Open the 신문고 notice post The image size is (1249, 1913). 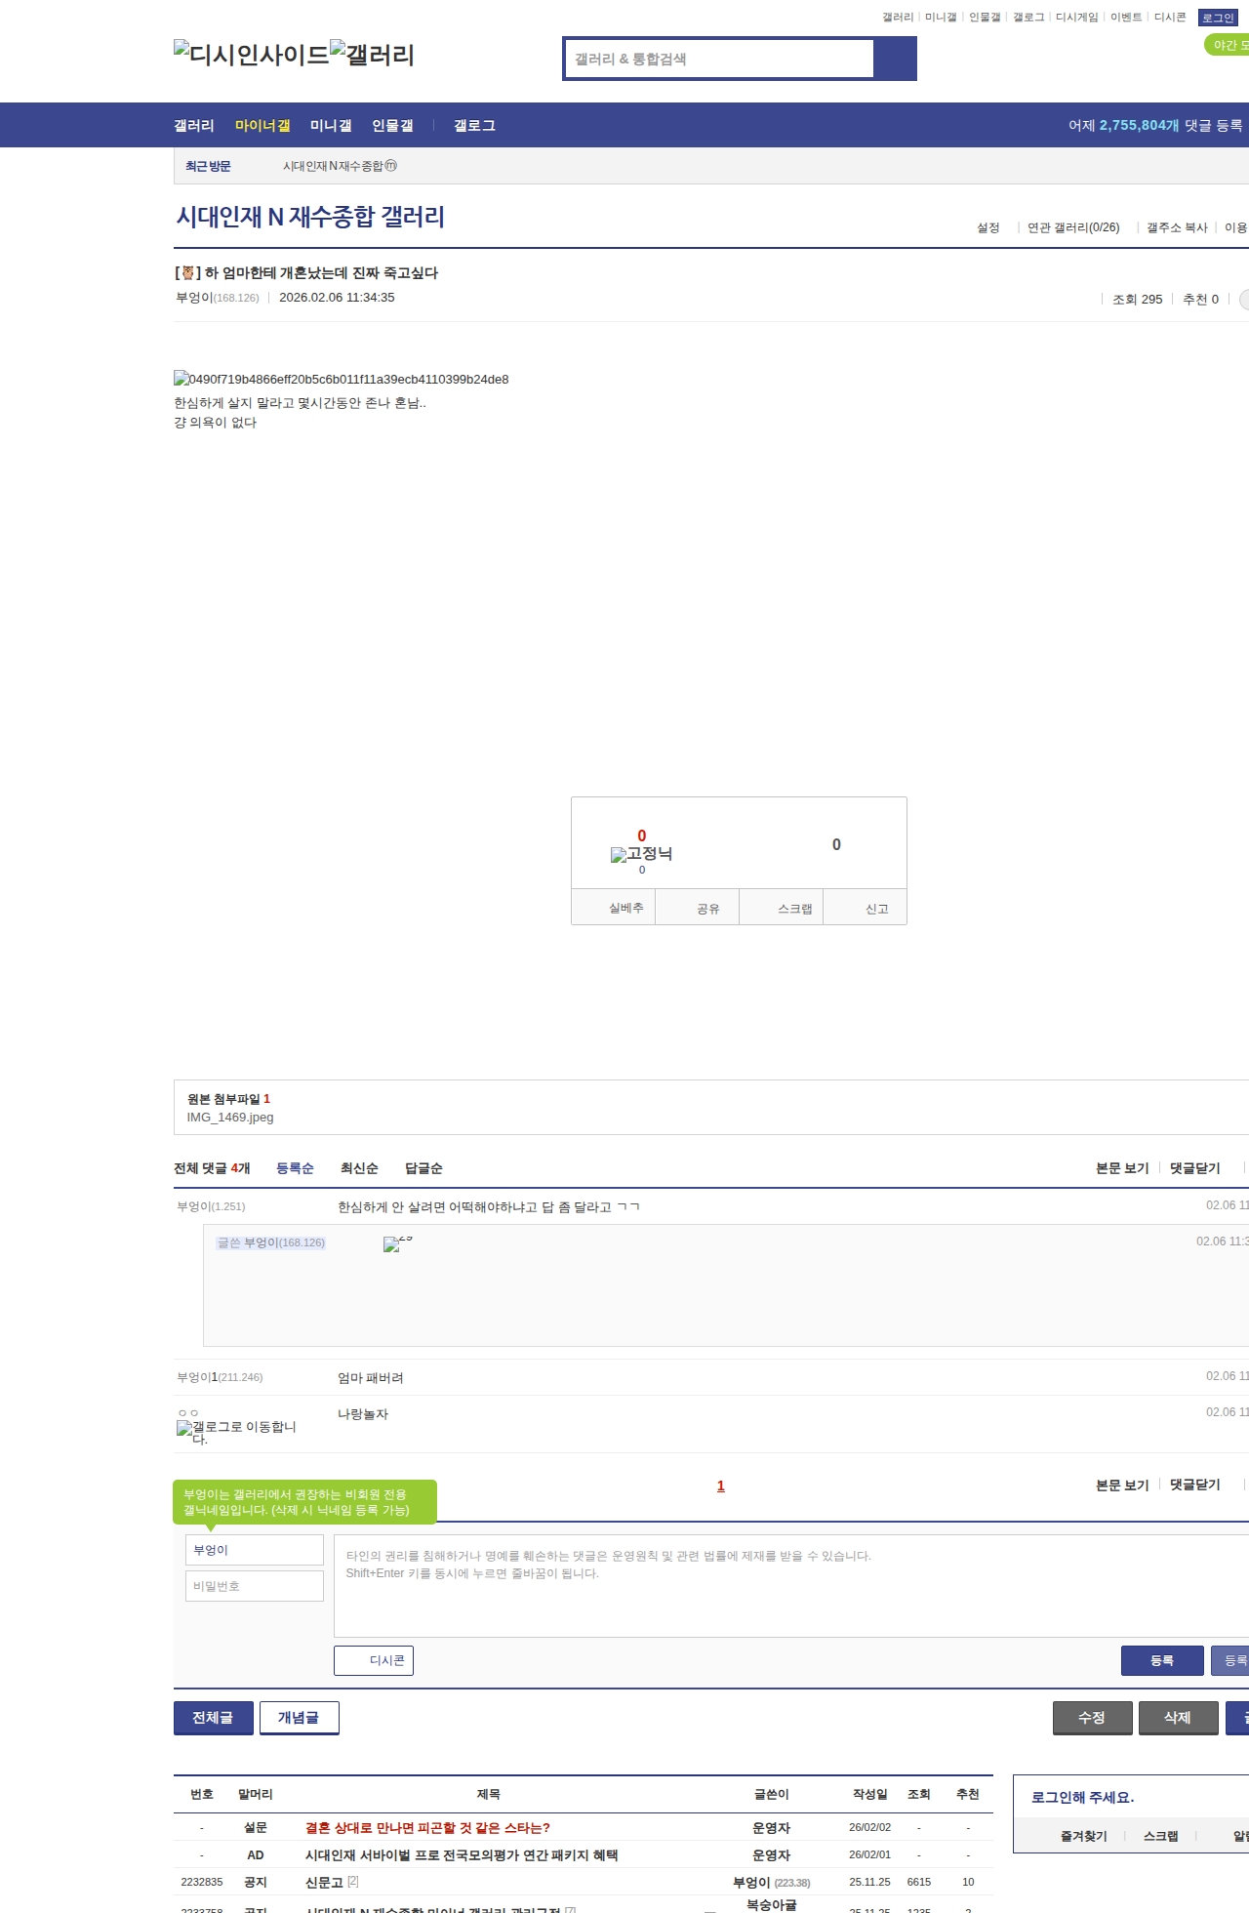click(x=324, y=1883)
